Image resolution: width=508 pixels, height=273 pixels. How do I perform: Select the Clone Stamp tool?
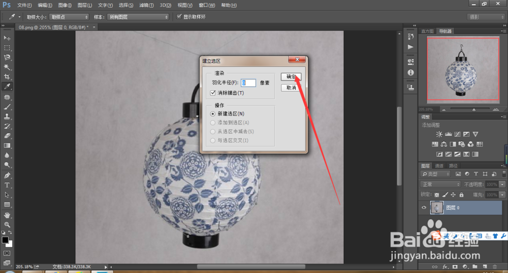point(7,116)
